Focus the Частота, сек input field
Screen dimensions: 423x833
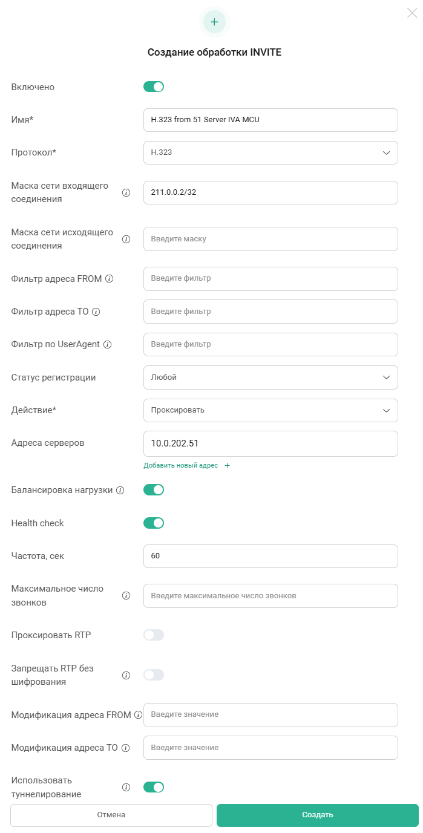coord(271,556)
